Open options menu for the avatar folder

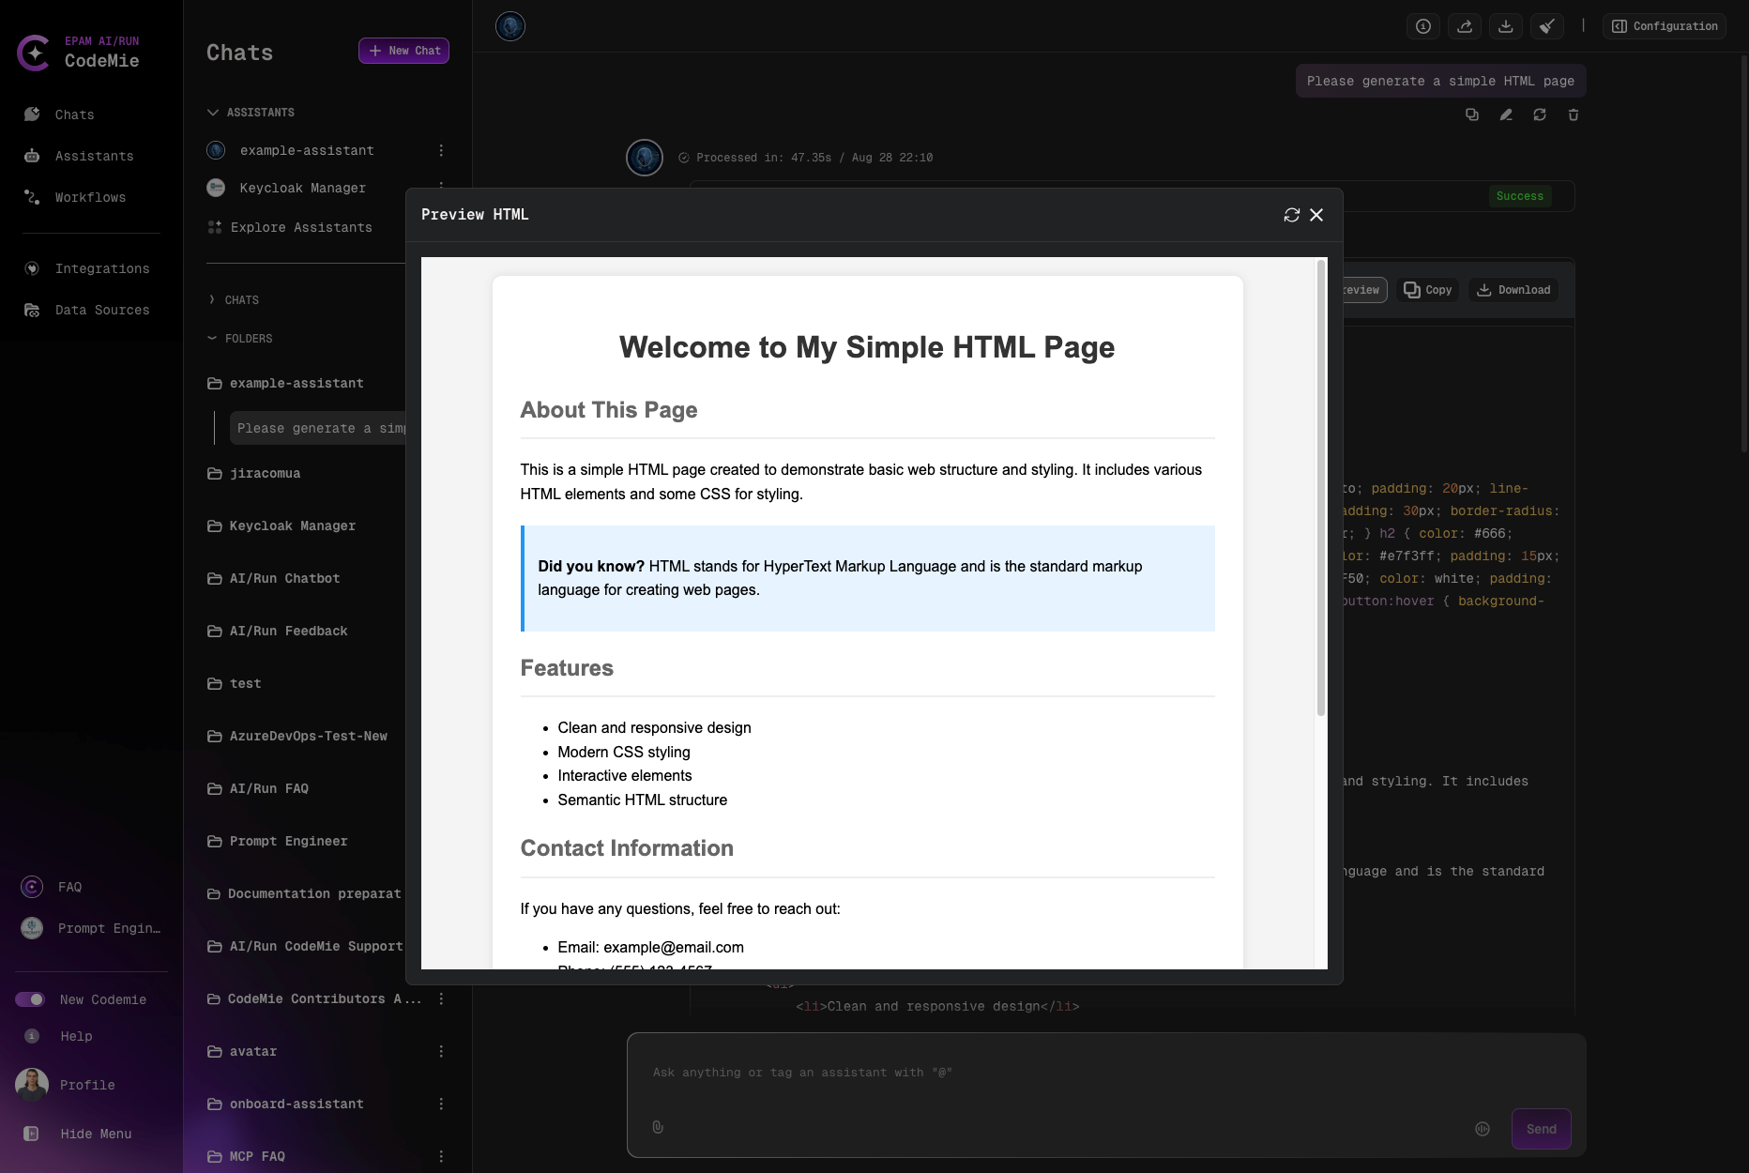442,1051
